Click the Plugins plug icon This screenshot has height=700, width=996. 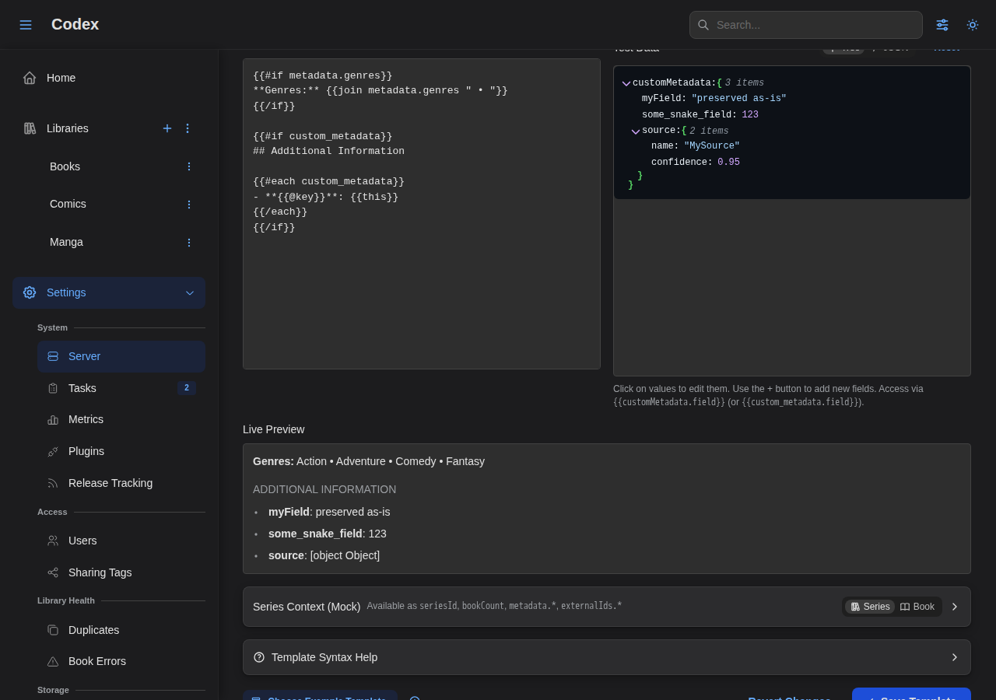pos(53,452)
